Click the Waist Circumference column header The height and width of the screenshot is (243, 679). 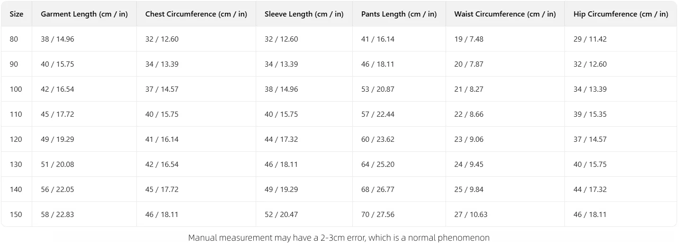(x=505, y=14)
